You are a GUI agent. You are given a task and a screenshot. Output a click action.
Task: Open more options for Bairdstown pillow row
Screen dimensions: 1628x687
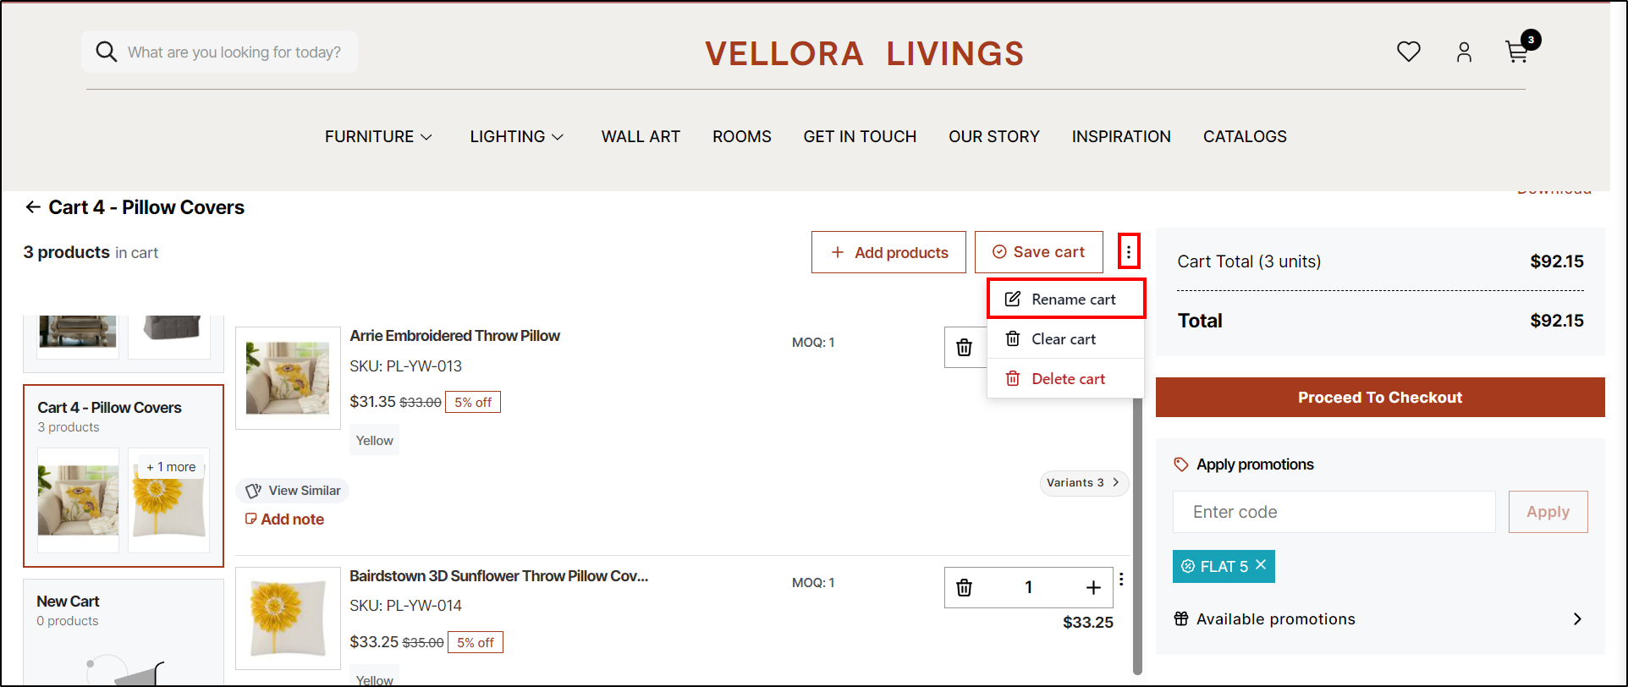[1121, 580]
